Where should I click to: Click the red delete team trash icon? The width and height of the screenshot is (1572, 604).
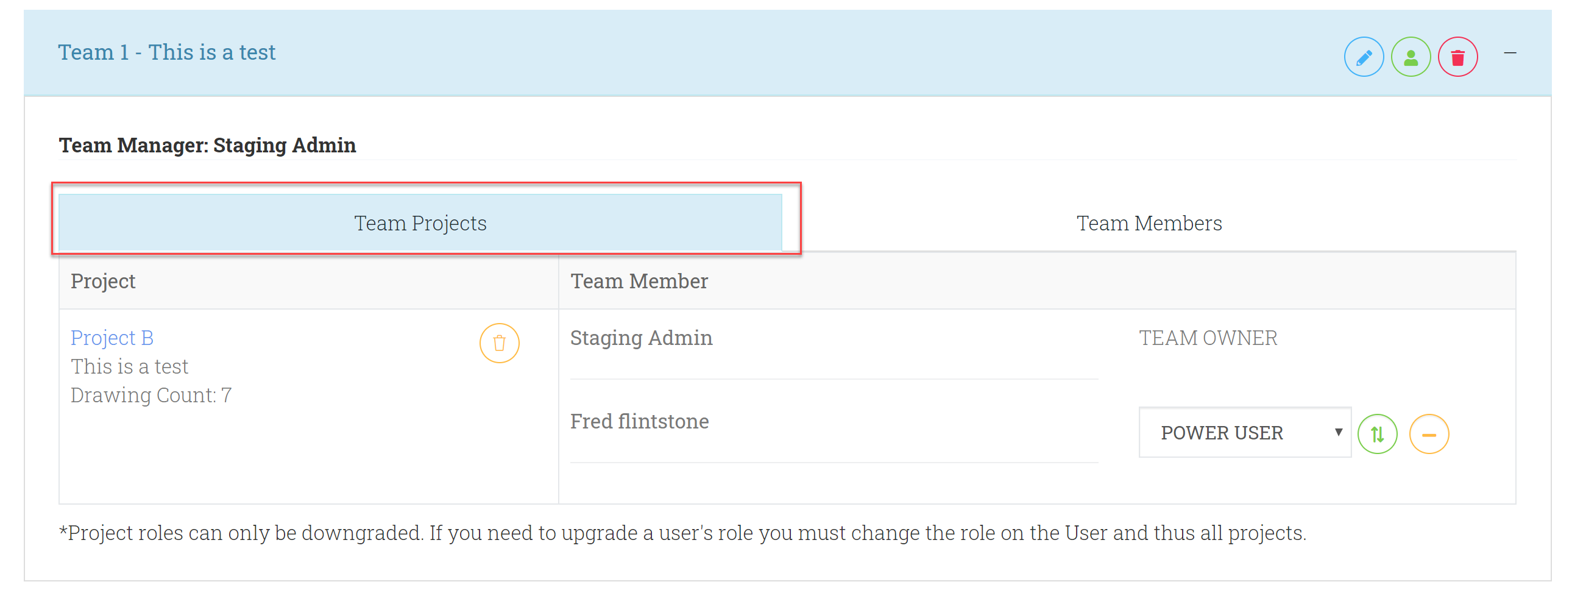(1457, 57)
